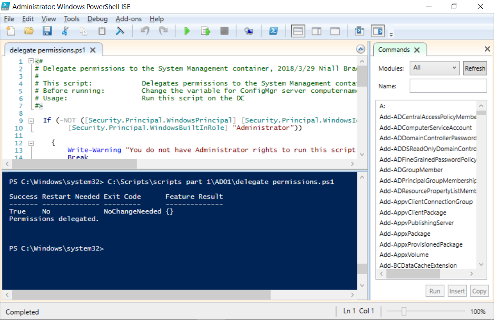Open the File menu
Viewport: 494px width, 320px height.
click(9, 19)
